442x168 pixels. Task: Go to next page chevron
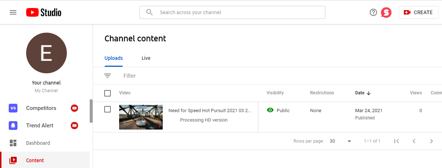coord(431,141)
